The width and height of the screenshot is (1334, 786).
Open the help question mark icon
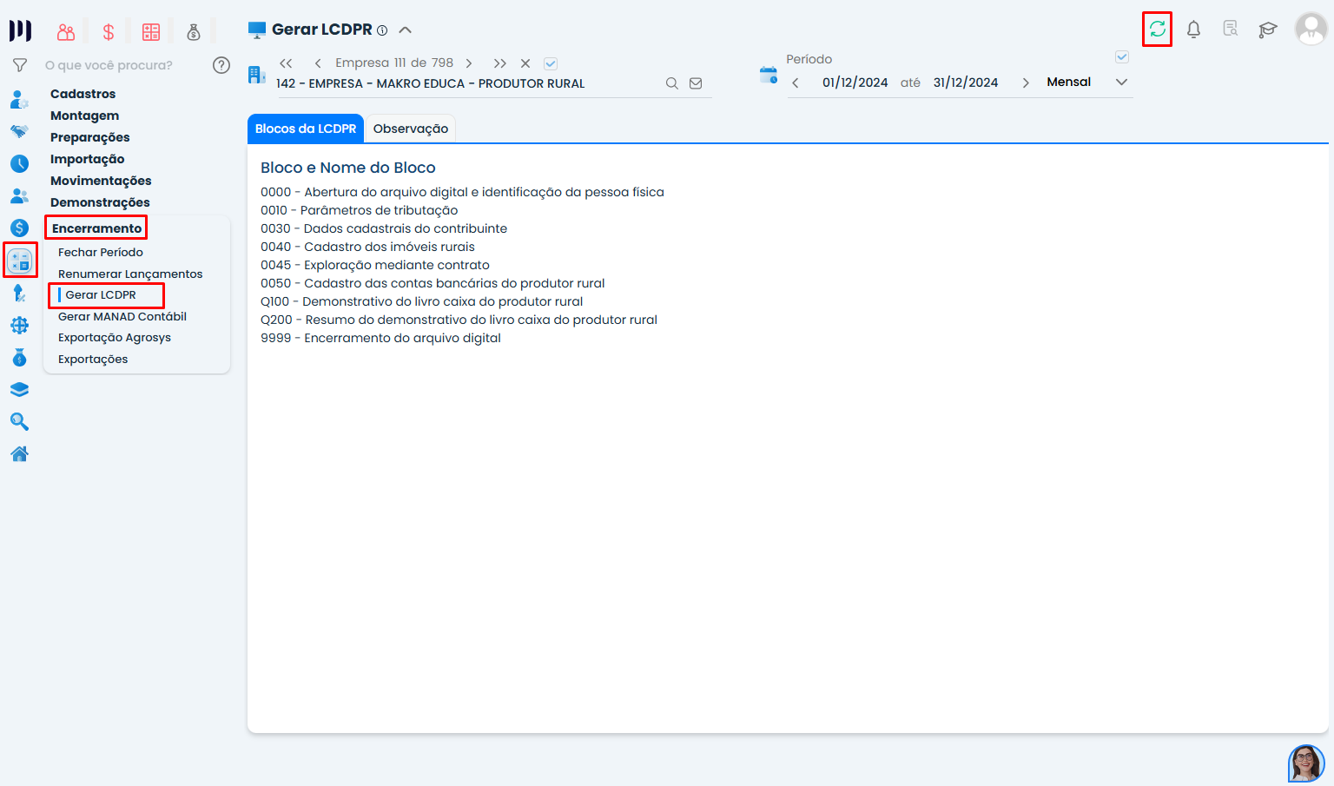221,65
